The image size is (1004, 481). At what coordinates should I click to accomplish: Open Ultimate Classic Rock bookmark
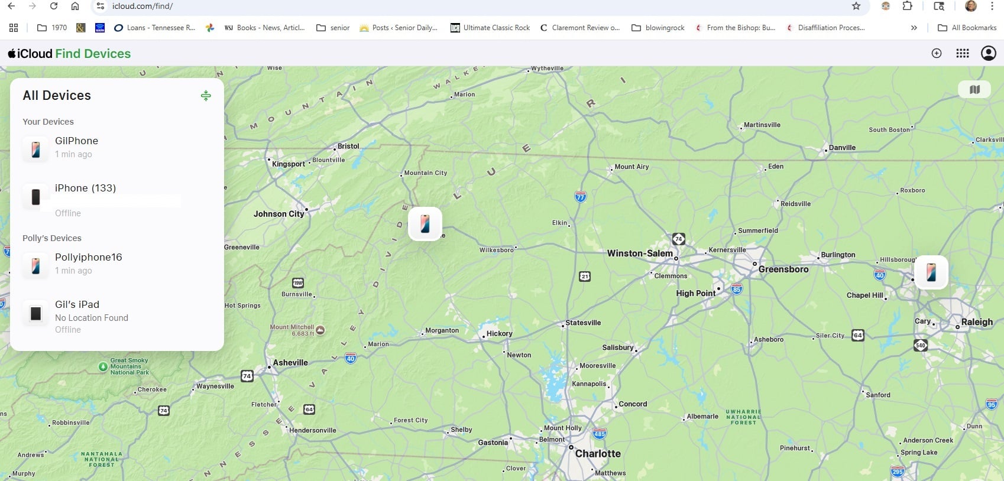tap(490, 28)
